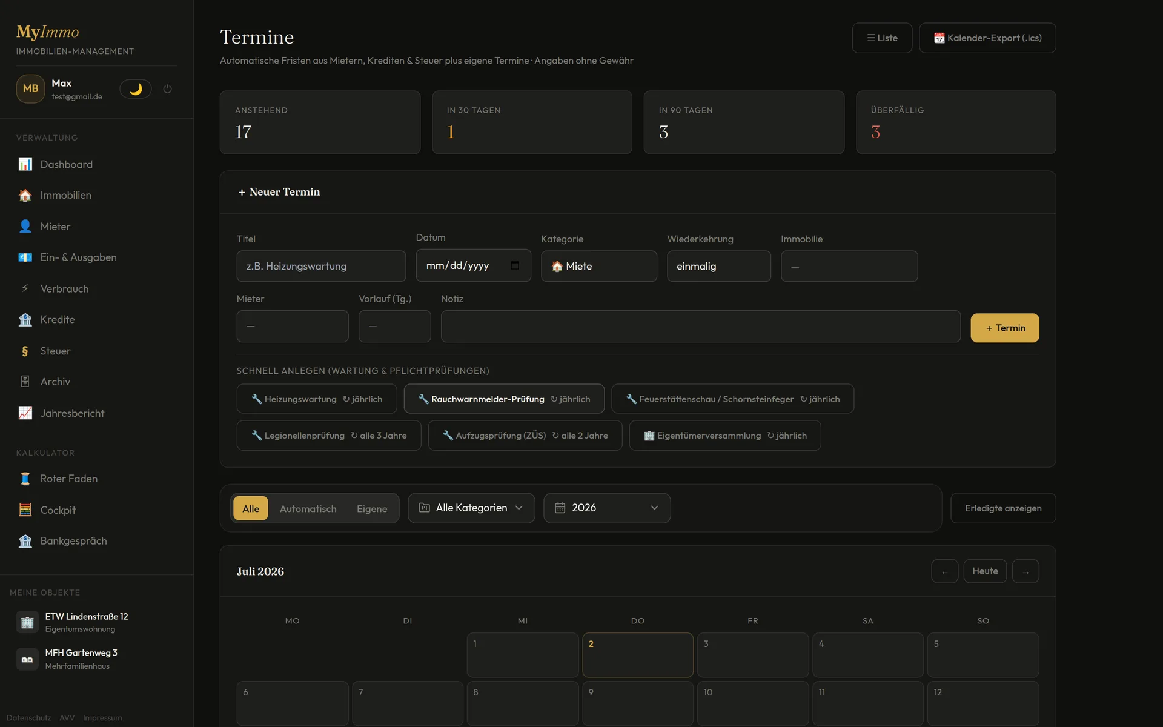Viewport: 1163px width, 727px height.
Task: Open Jahresbericht in sidebar
Action: pyautogui.click(x=96, y=413)
